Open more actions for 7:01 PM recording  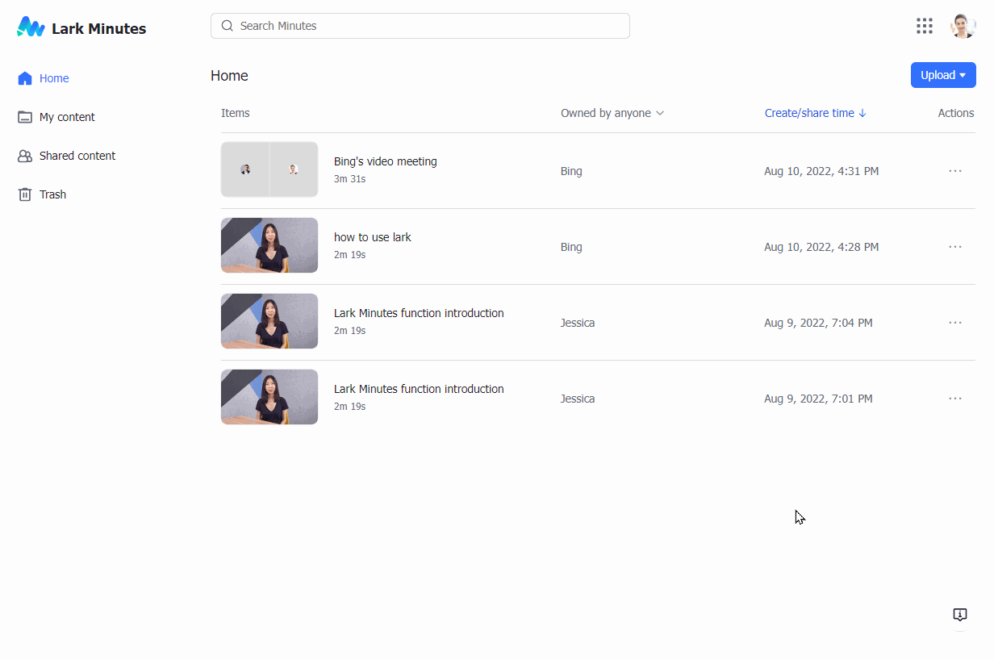(955, 399)
